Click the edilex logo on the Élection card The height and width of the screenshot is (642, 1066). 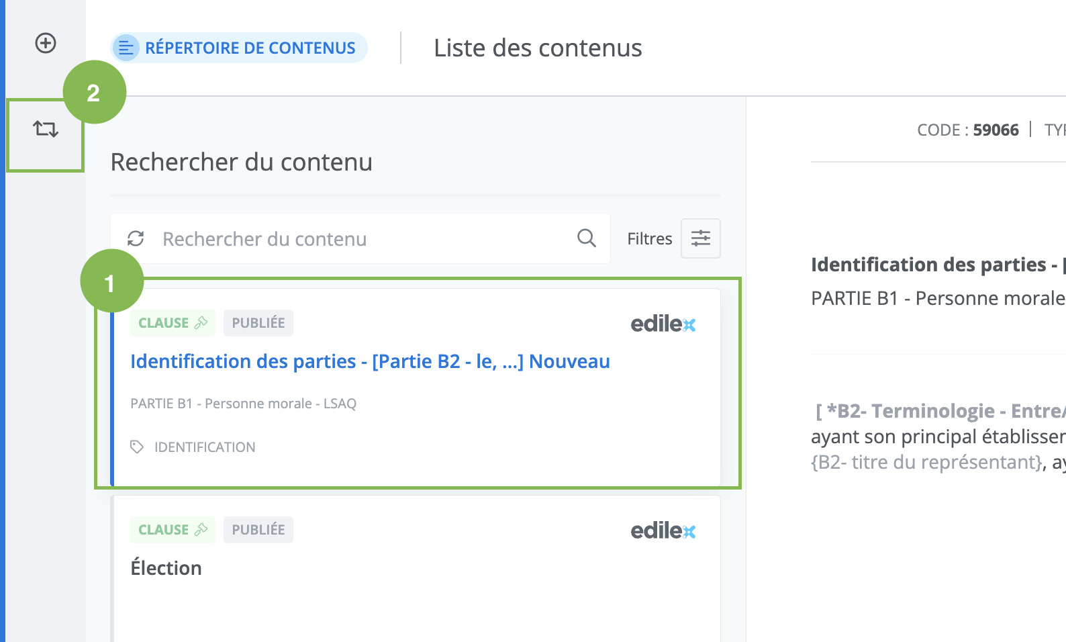pos(663,531)
